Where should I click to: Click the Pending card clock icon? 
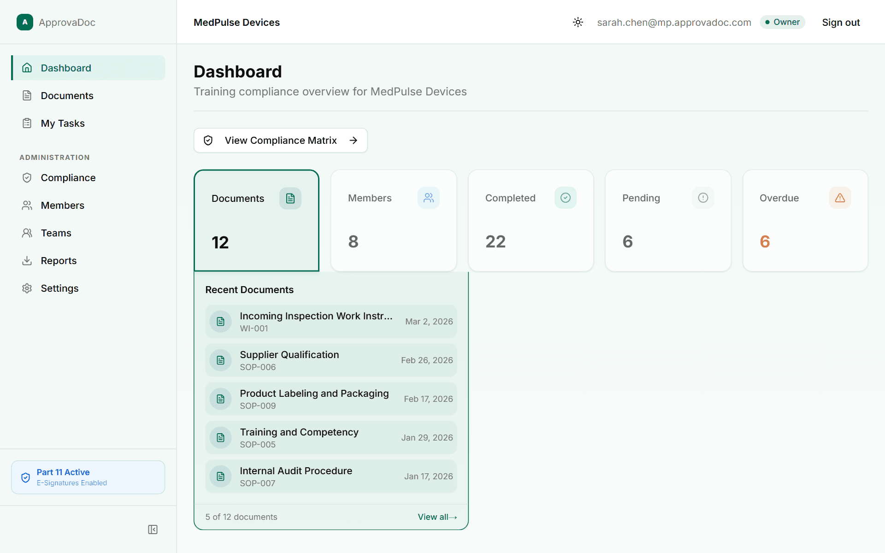click(x=702, y=198)
